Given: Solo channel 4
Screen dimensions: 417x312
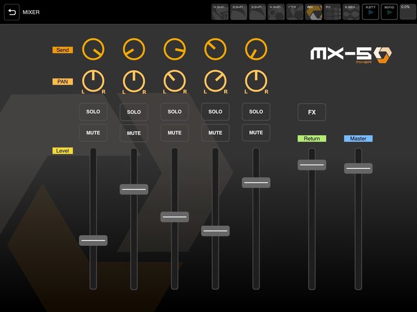Looking at the screenshot, I should (215, 112).
